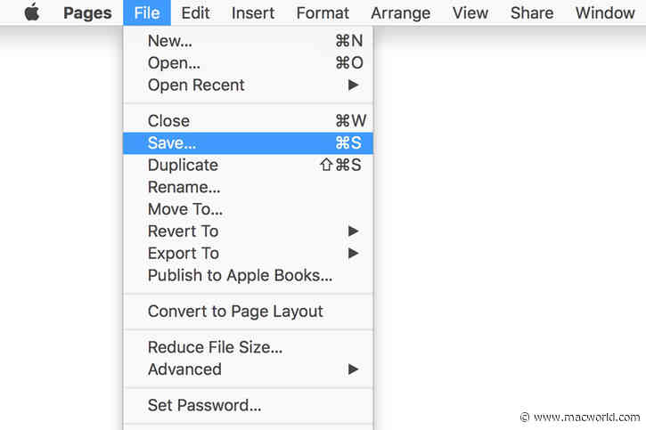The width and height of the screenshot is (646, 430).
Task: Choose Set Password... menu item
Action: 248,405
